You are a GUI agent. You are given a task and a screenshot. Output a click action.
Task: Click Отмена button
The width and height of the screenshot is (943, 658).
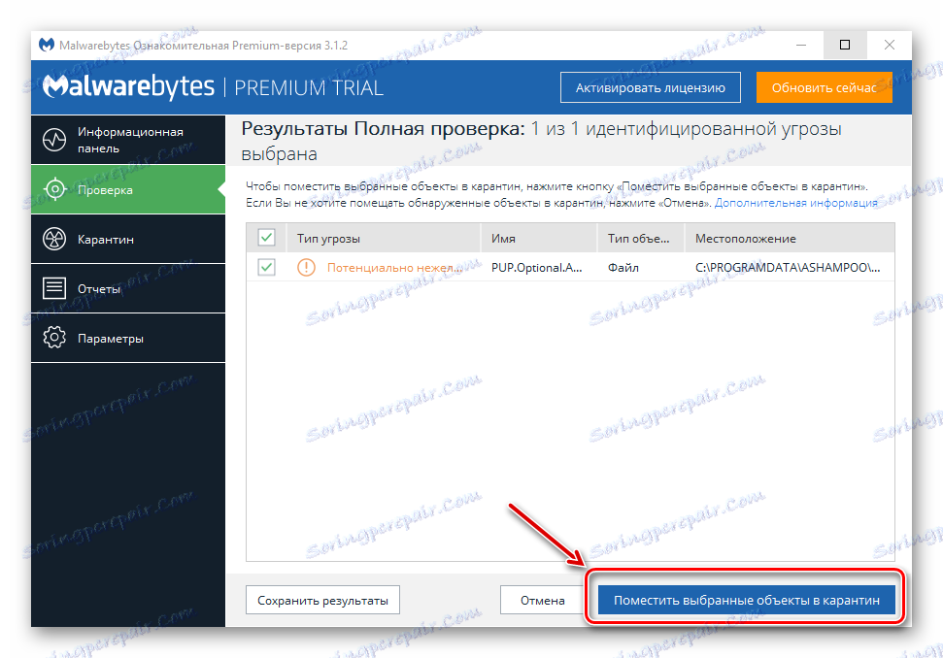click(543, 600)
